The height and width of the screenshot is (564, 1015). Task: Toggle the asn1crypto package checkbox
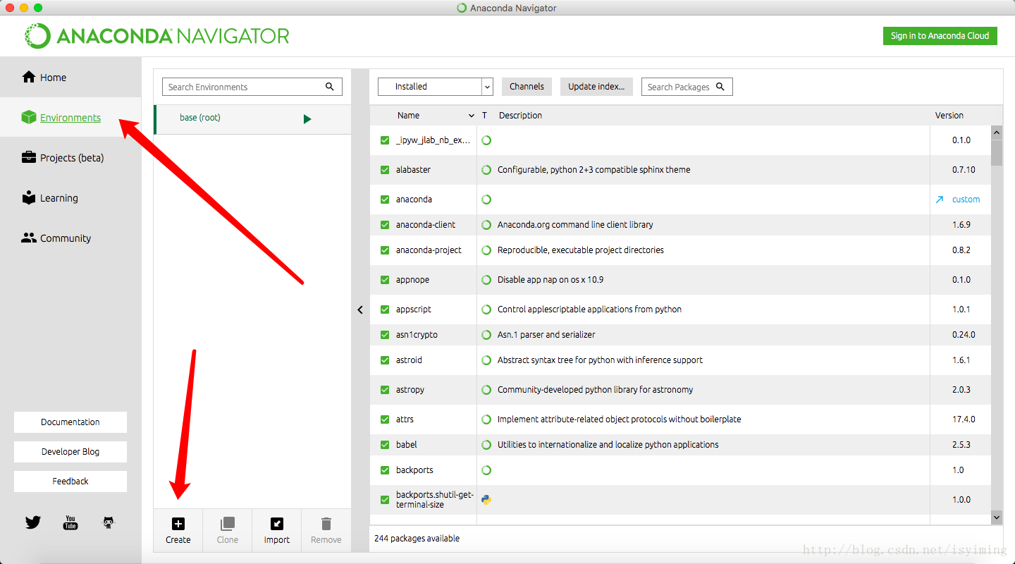[x=385, y=335]
